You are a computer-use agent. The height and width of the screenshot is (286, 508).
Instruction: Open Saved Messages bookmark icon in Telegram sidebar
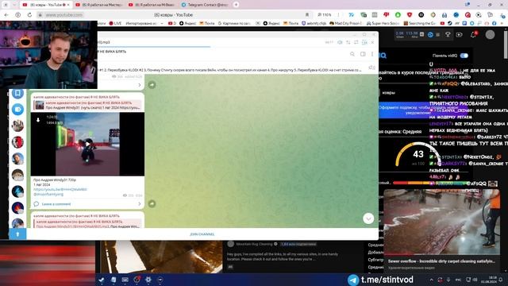(17, 94)
